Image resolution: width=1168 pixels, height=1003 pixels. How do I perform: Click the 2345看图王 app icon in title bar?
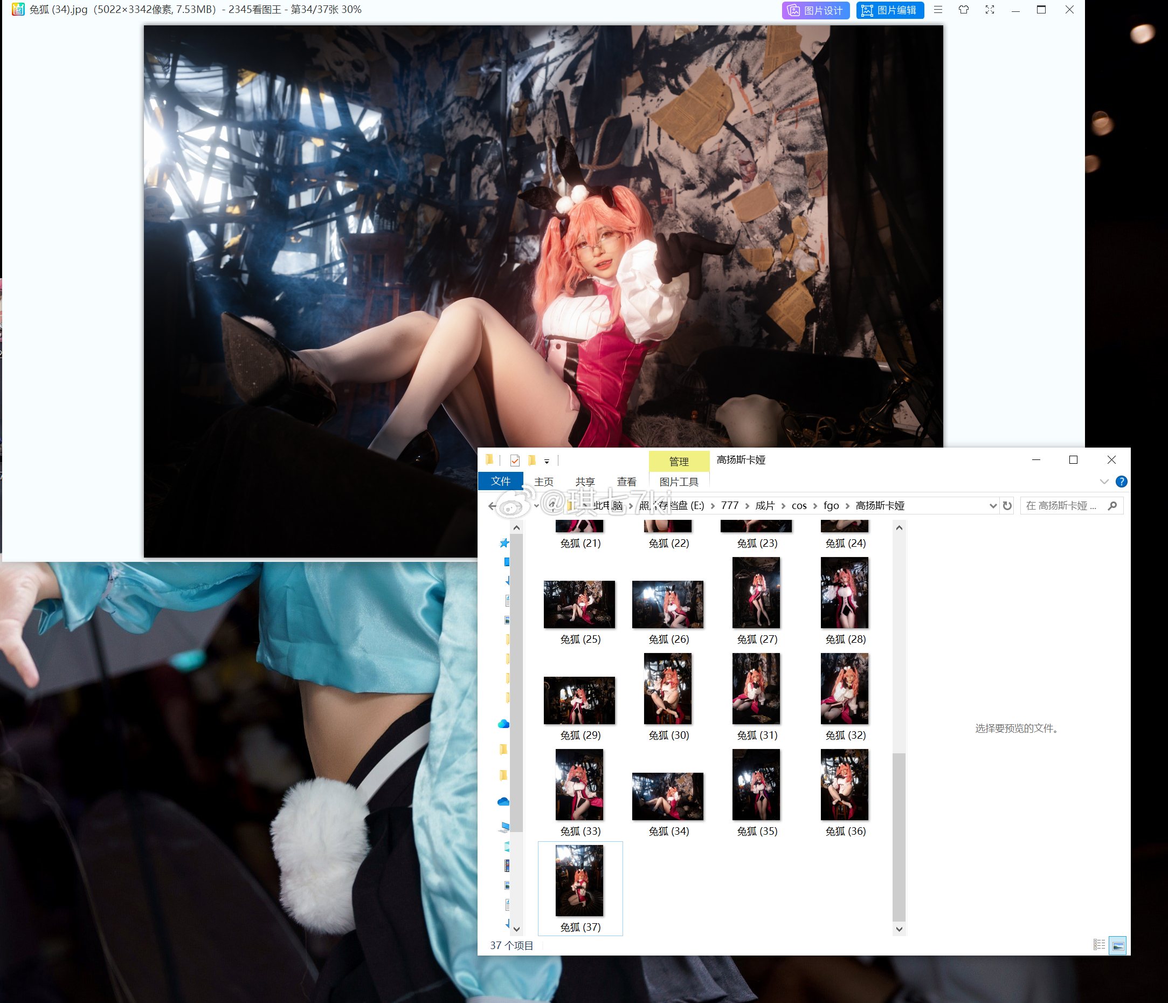[x=18, y=9]
